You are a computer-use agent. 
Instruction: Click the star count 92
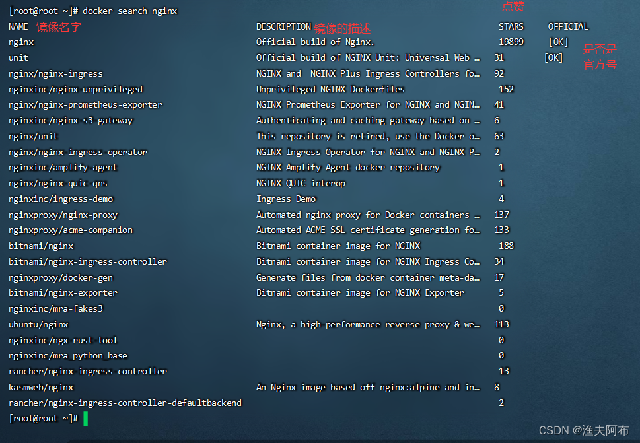[499, 73]
